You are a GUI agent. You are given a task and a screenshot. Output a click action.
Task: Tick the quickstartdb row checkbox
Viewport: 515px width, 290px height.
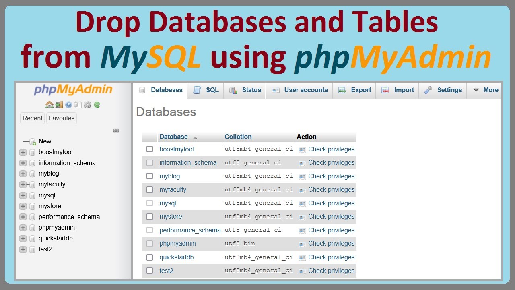(150, 257)
